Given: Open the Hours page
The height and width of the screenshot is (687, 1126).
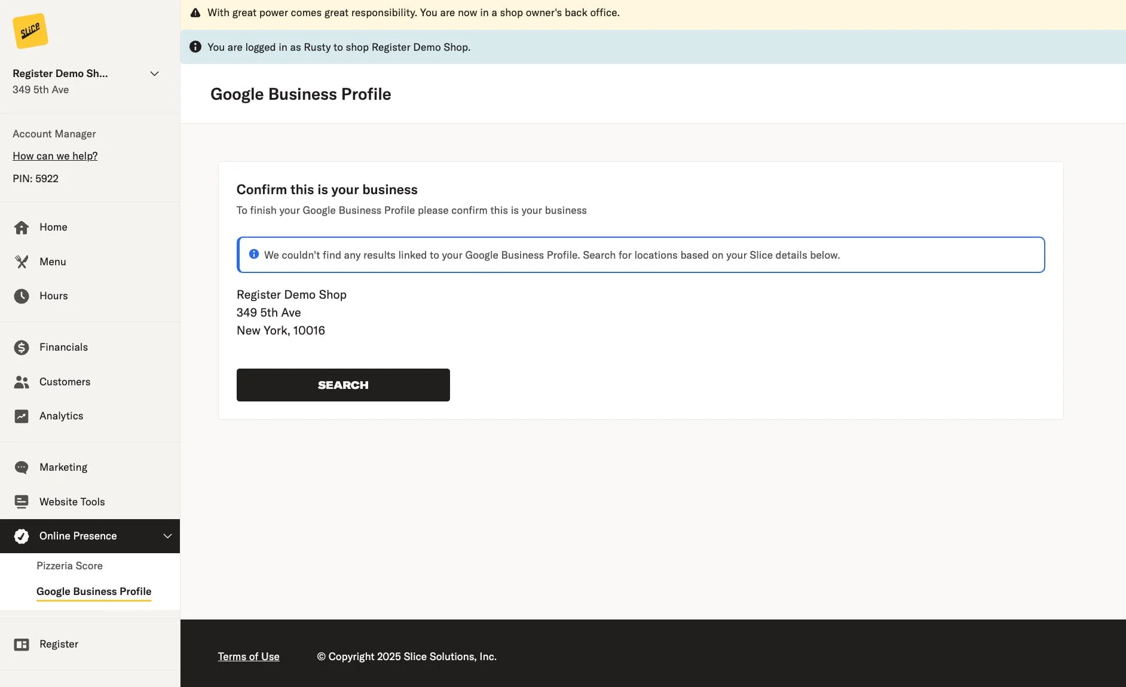Looking at the screenshot, I should click(90, 296).
